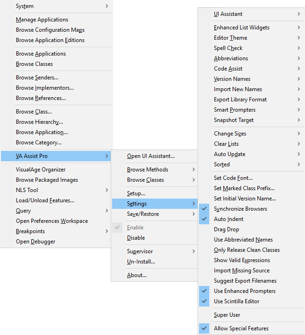This screenshot has height=335, width=305.
Task: Select the Super User option
Action: click(x=227, y=315)
